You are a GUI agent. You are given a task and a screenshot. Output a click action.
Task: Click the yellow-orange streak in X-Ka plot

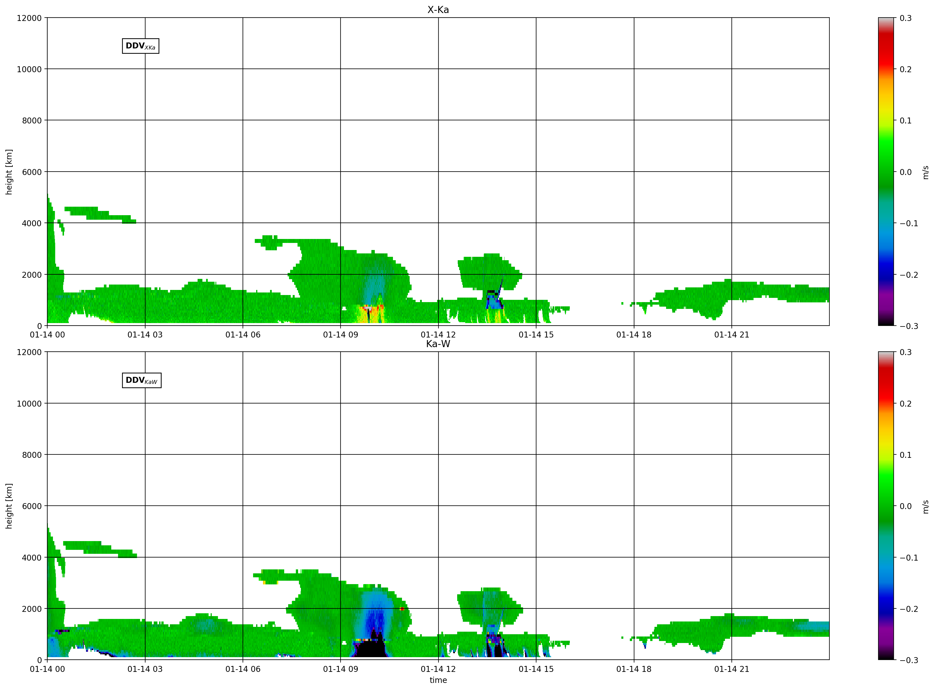click(370, 313)
